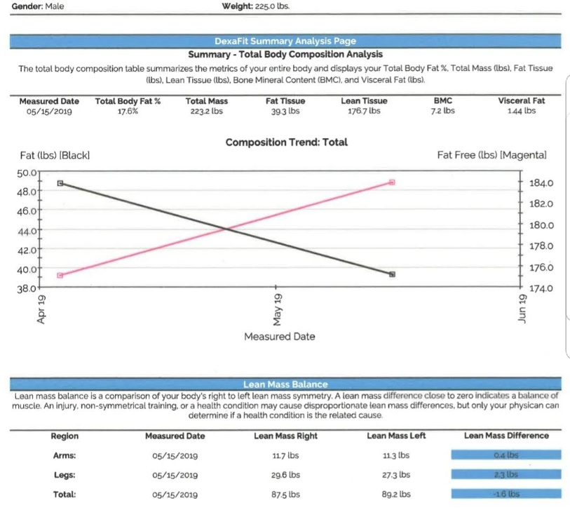Select the Visceral Fat value 1.44 lbs
This screenshot has width=570, height=510.
[x=521, y=111]
